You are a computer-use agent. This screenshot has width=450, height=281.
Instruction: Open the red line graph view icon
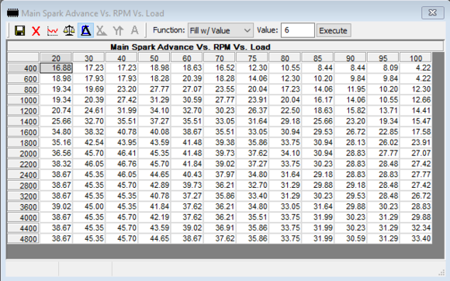pyautogui.click(x=53, y=30)
